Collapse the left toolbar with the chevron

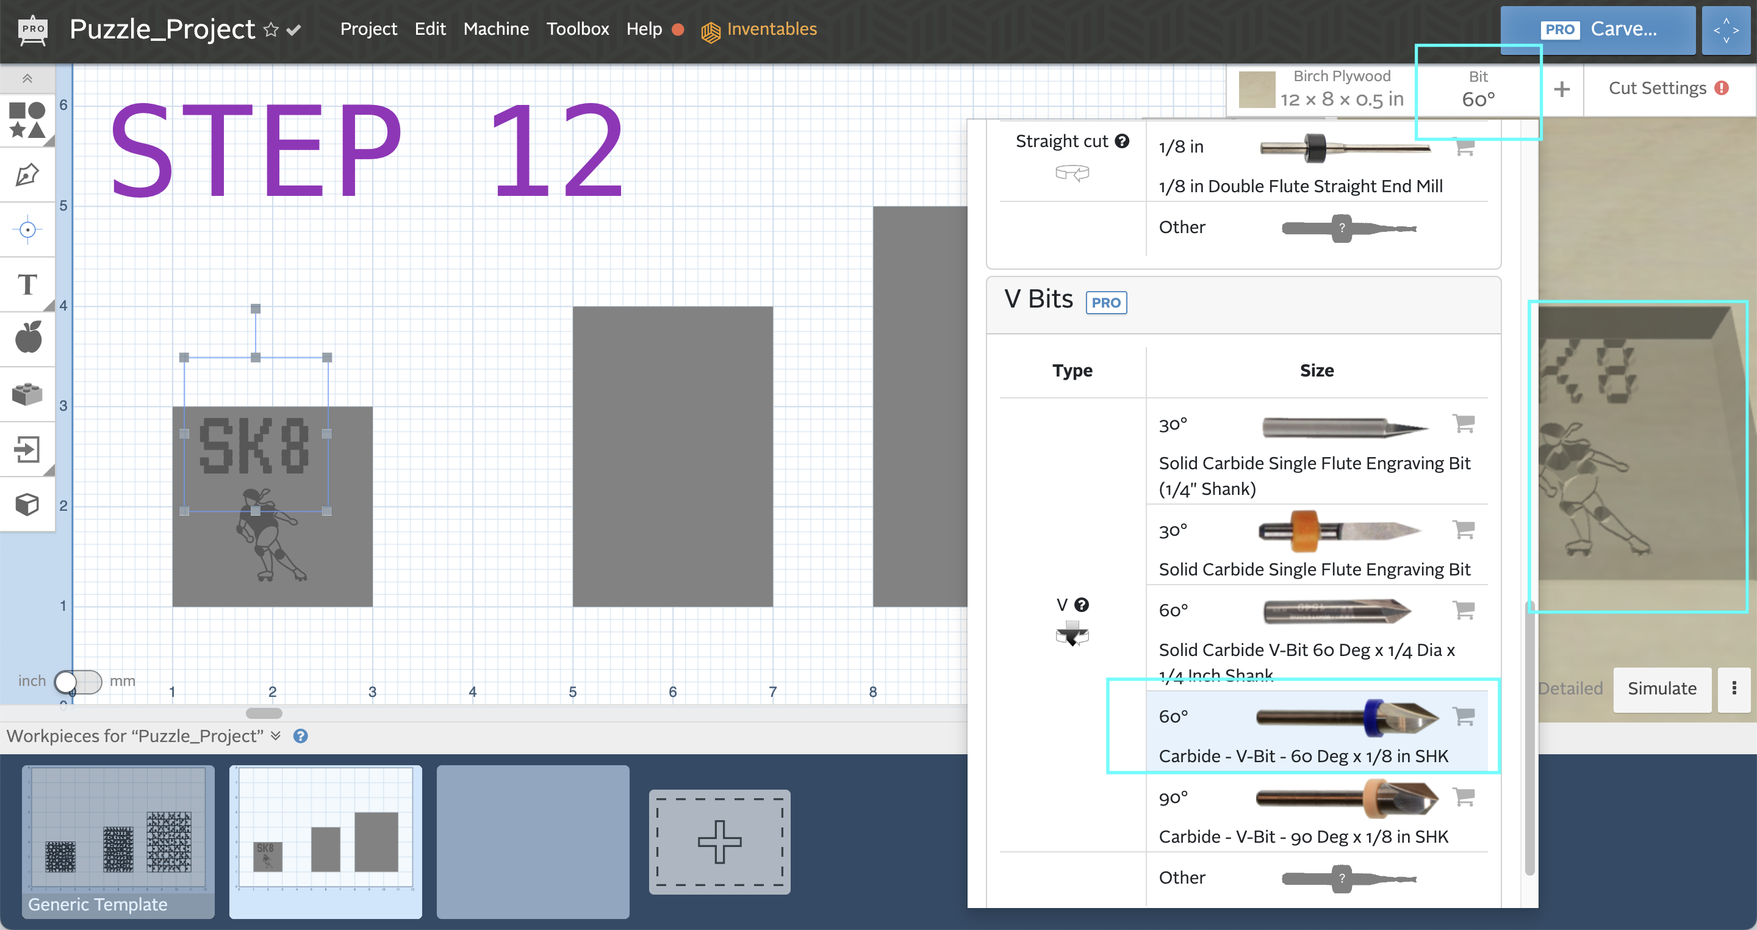pos(27,77)
